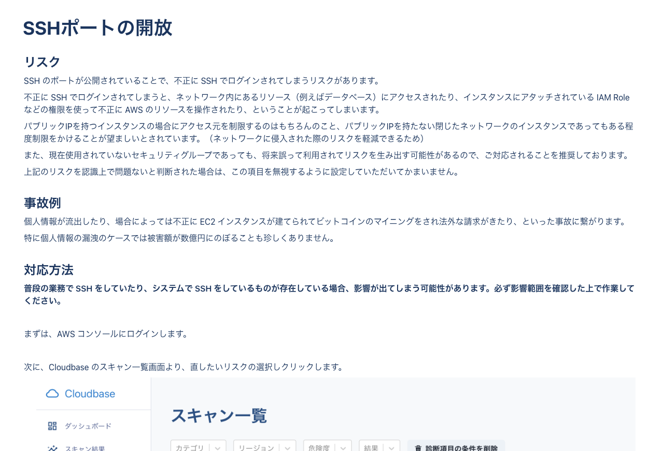This screenshot has height=451, width=649.
Task: Open the 危険度 severity dropdown
Action: pos(327,448)
